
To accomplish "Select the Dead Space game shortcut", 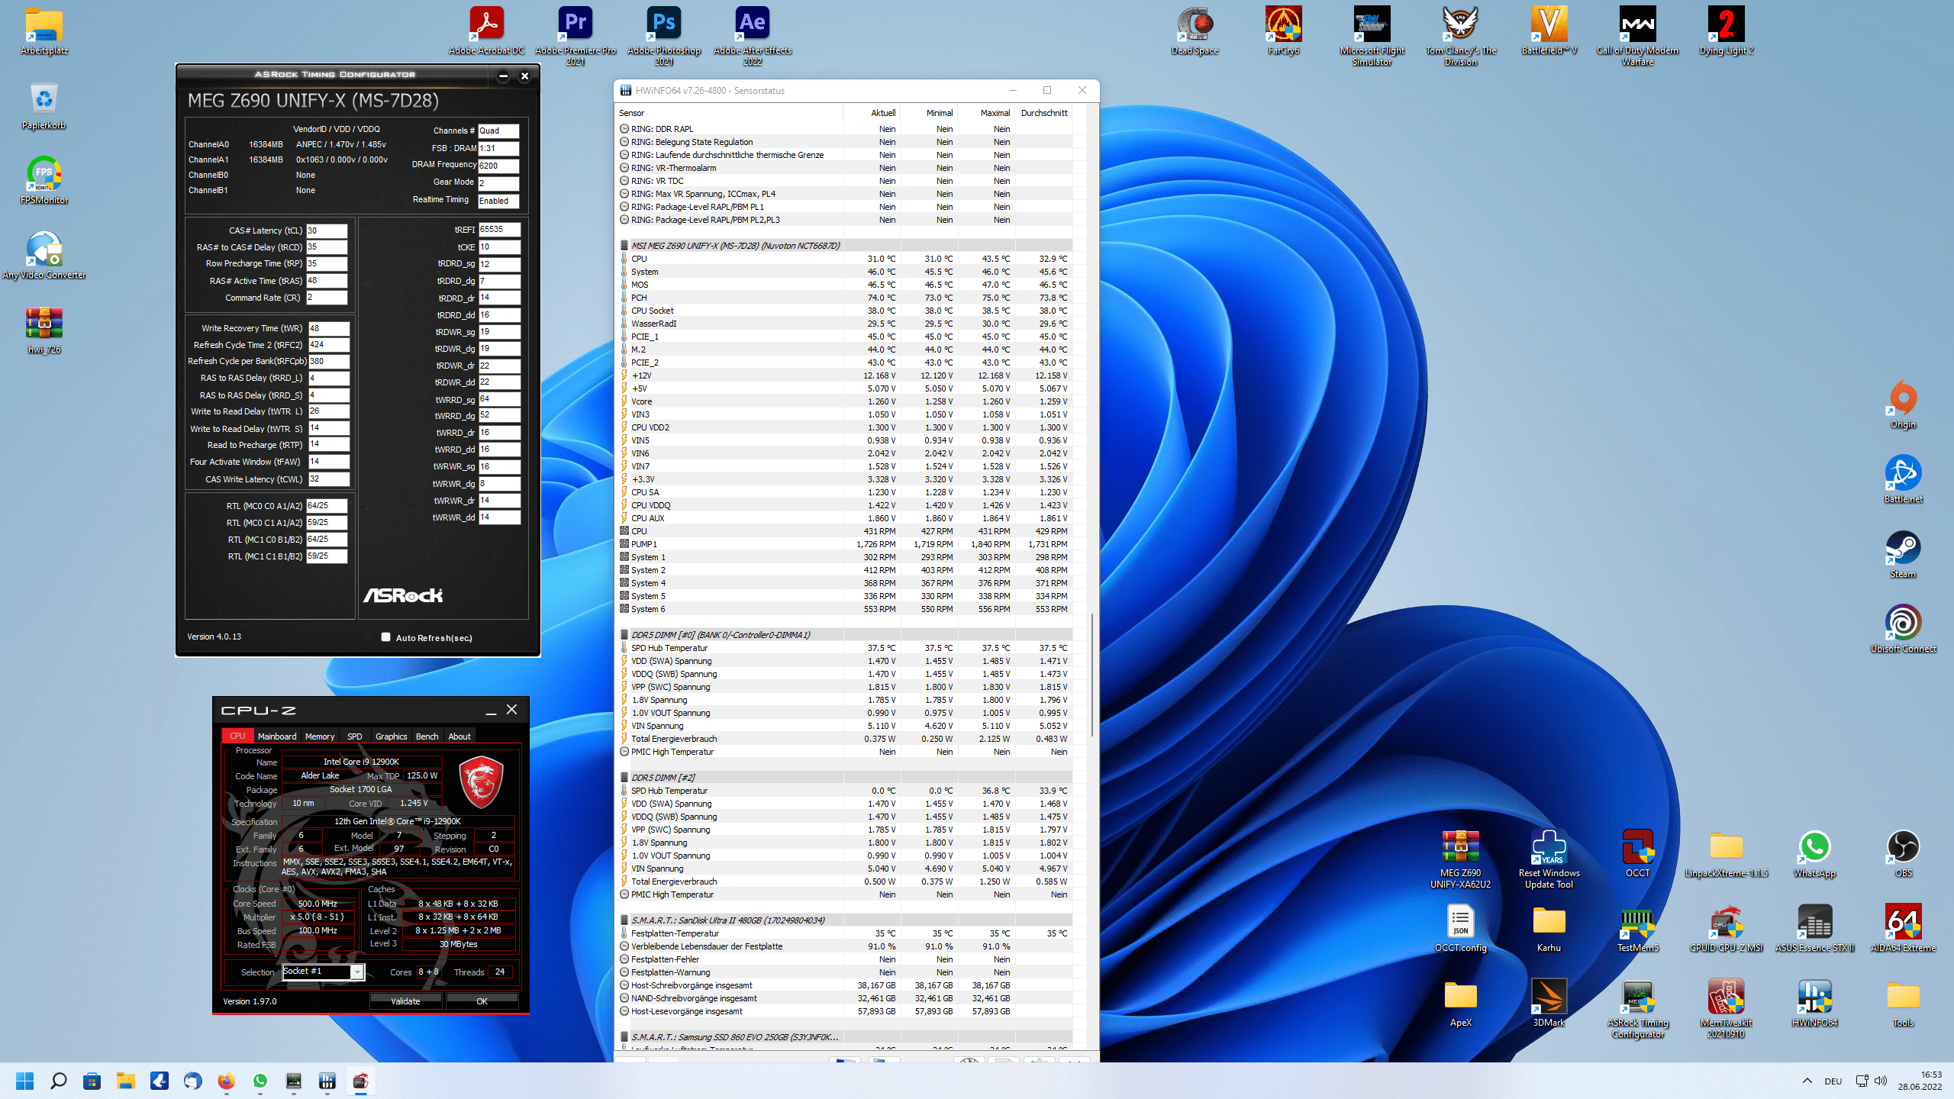I will click(1195, 31).
